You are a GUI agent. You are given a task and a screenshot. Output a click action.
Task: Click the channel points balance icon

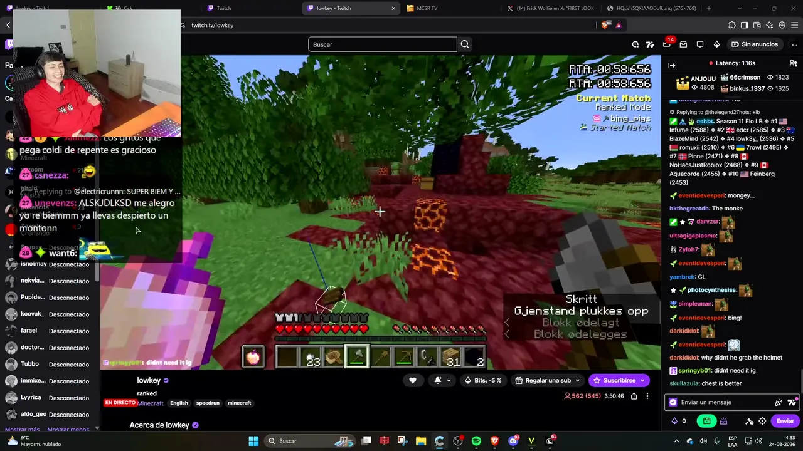pyautogui.click(x=674, y=421)
